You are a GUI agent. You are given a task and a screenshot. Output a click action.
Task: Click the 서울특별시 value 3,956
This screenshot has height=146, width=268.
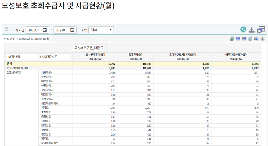tap(148, 72)
